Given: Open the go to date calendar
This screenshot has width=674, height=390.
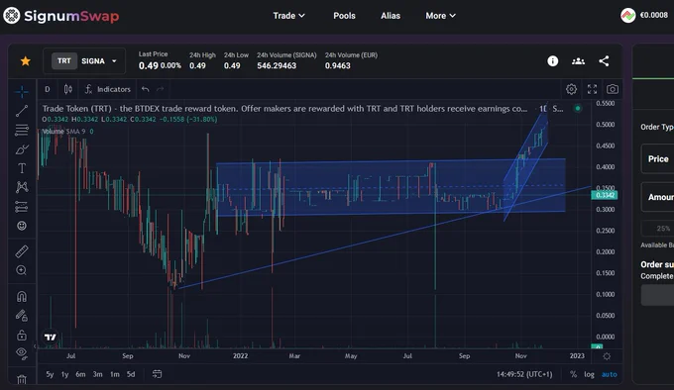Looking at the screenshot, I should coord(158,374).
